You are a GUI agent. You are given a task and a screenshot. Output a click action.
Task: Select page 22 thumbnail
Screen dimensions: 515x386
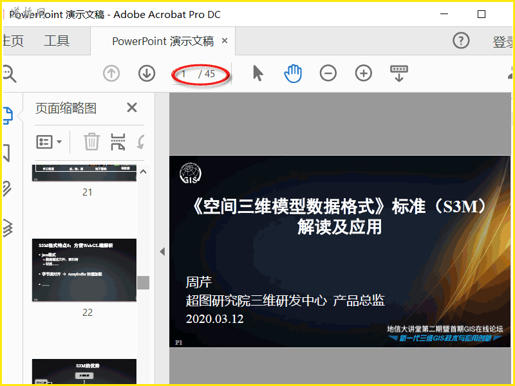pyautogui.click(x=84, y=270)
